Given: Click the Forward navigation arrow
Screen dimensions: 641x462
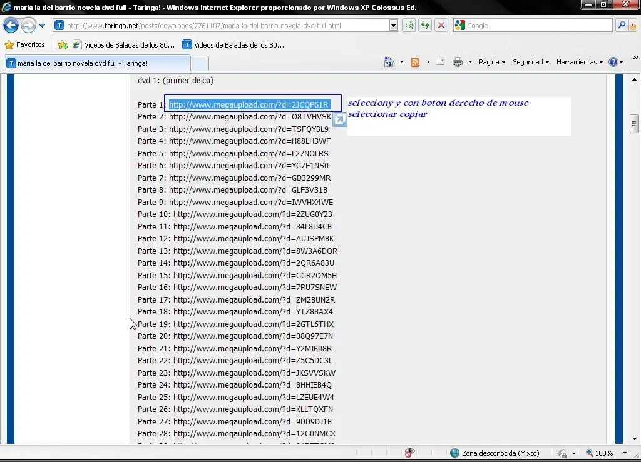Looking at the screenshot, I should 28,25.
